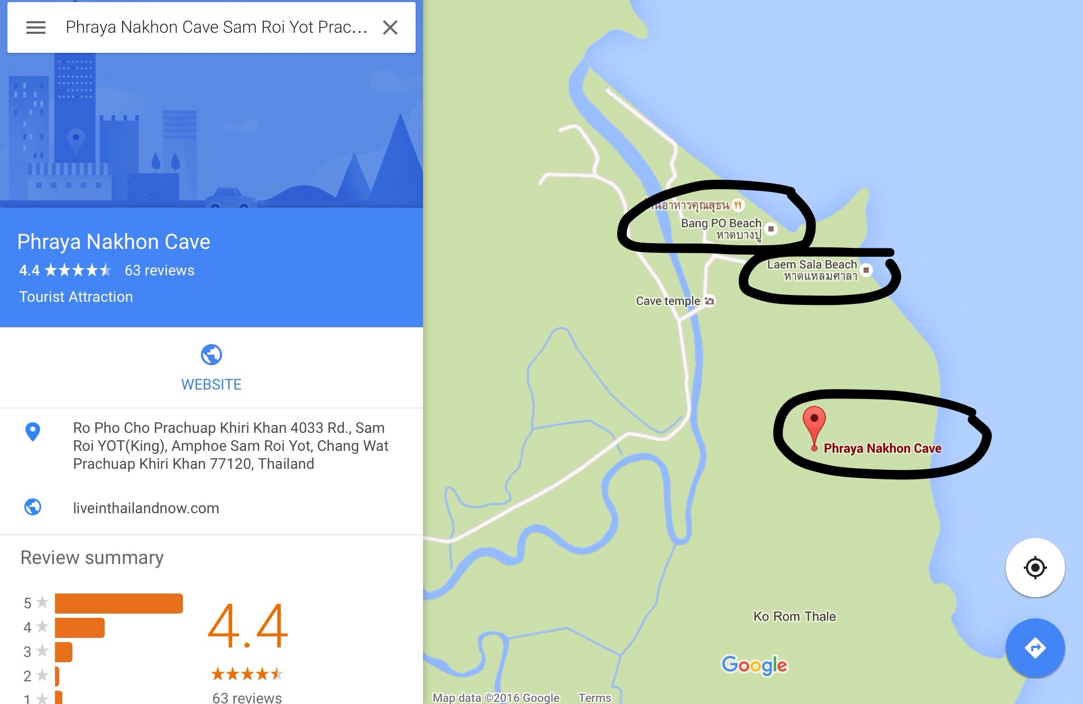Tap the address location pin icon
The height and width of the screenshot is (704, 1083).
[33, 432]
